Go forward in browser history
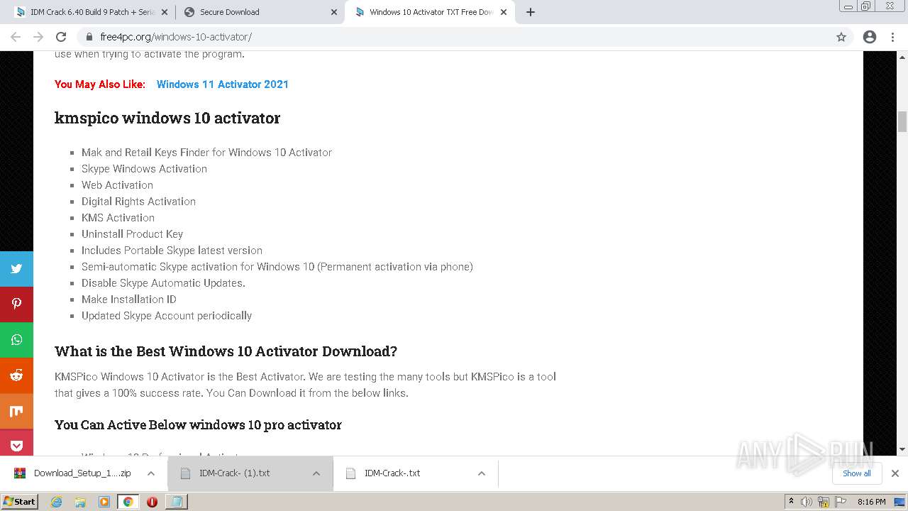Screen dimensions: 908x511 (x=38, y=37)
